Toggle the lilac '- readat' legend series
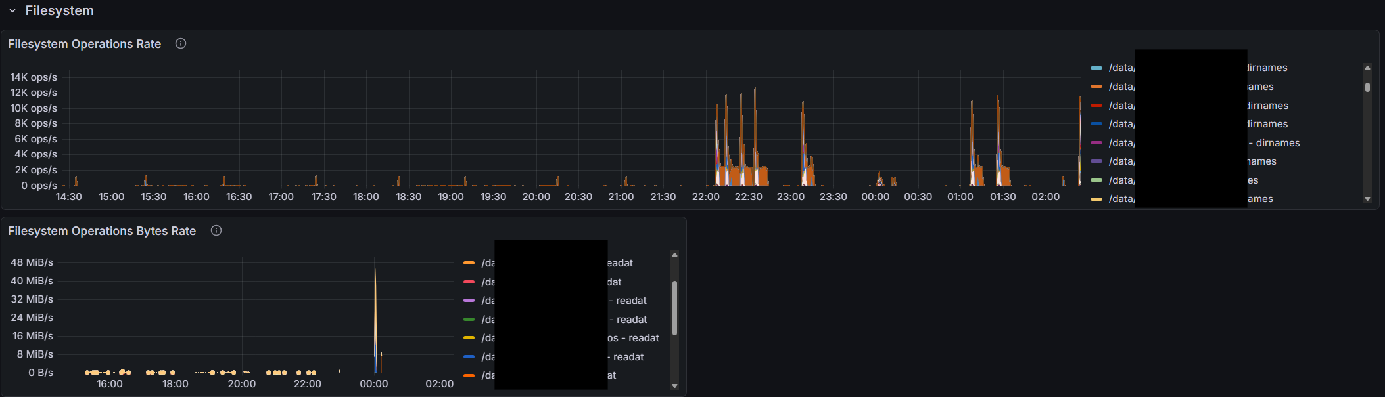 628,301
